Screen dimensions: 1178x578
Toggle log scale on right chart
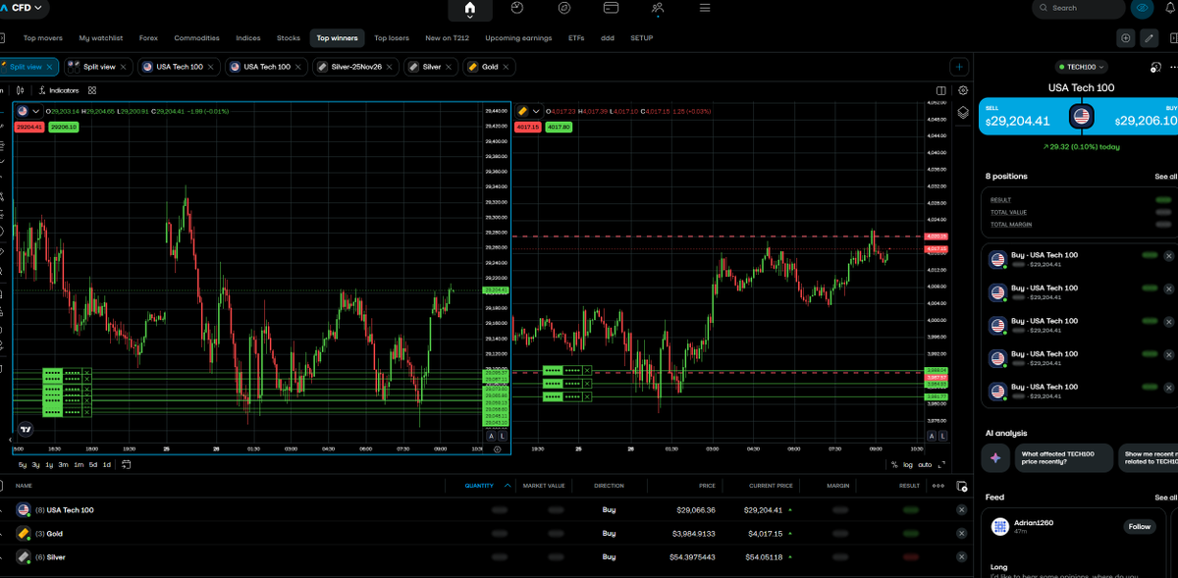pos(908,464)
